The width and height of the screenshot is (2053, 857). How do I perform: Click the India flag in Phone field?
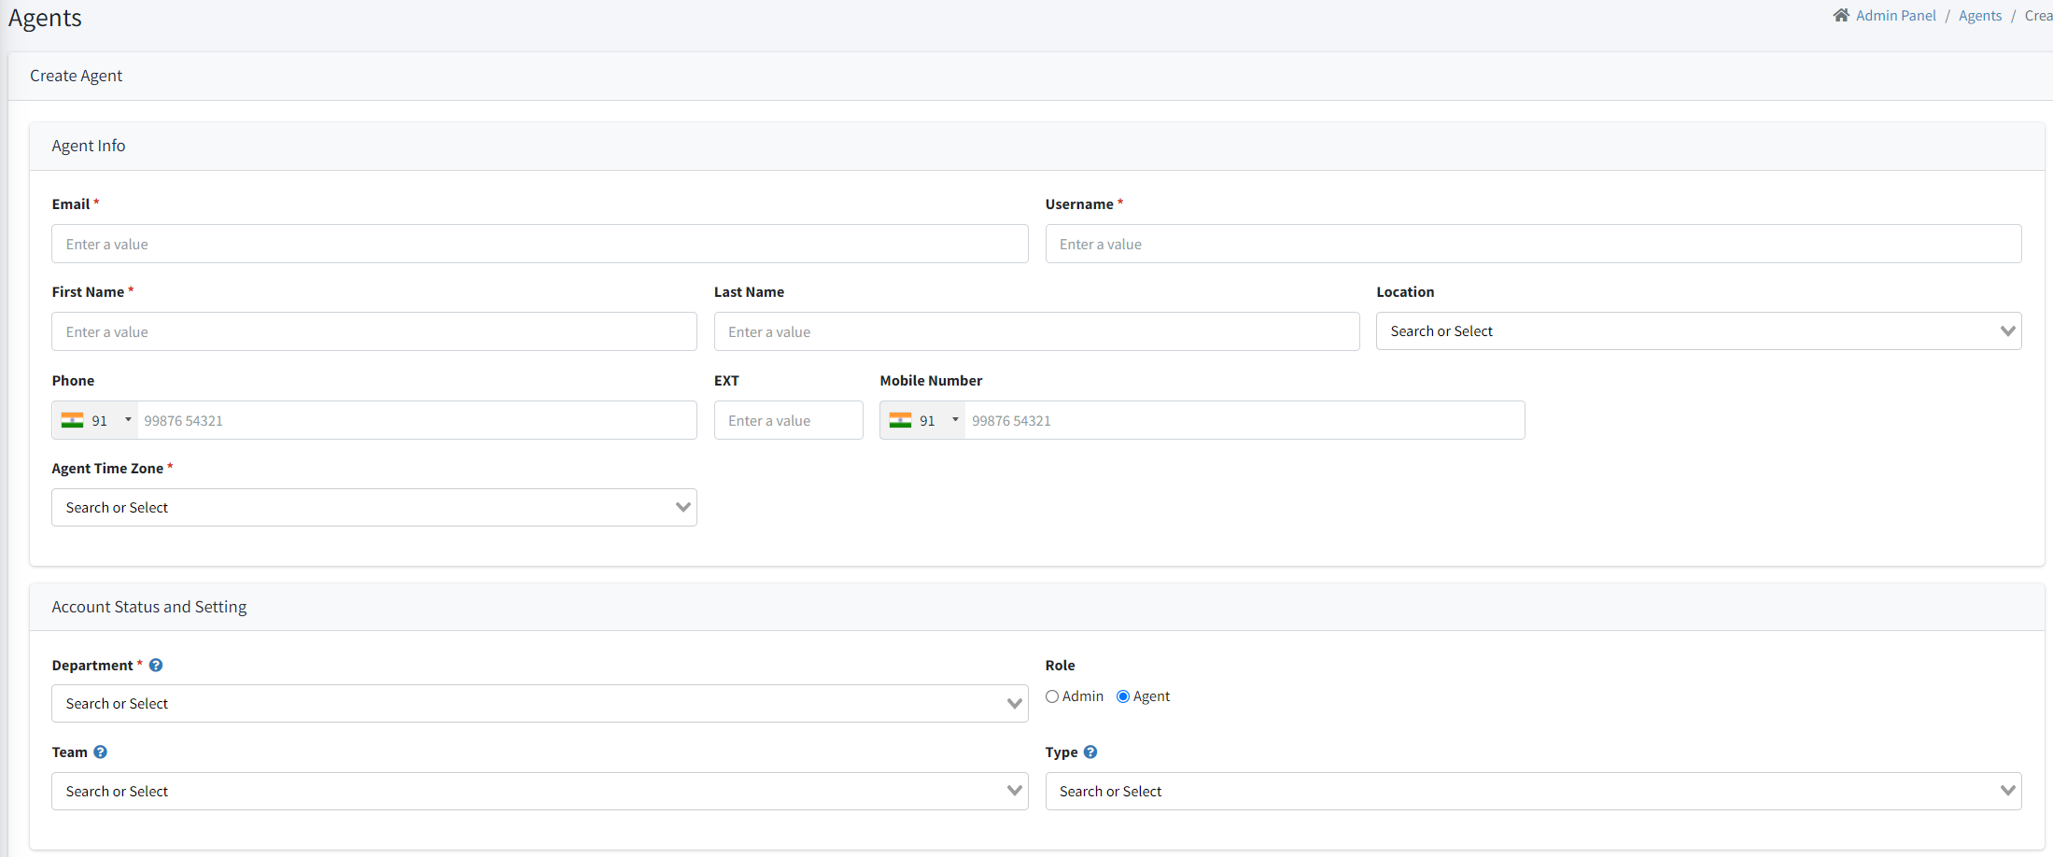[73, 421]
